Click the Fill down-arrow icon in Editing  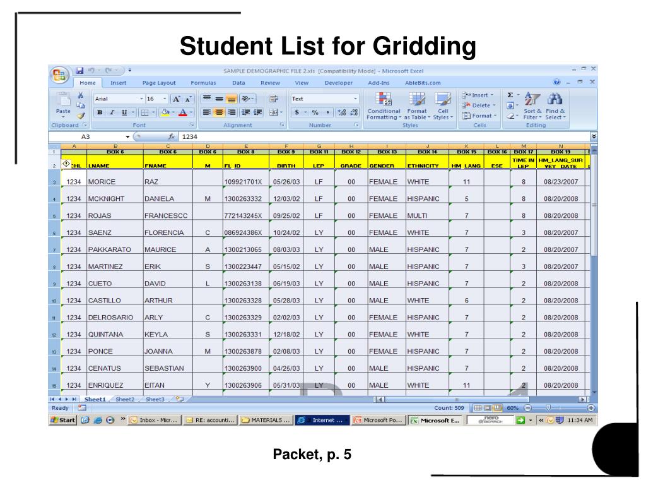pyautogui.click(x=510, y=105)
